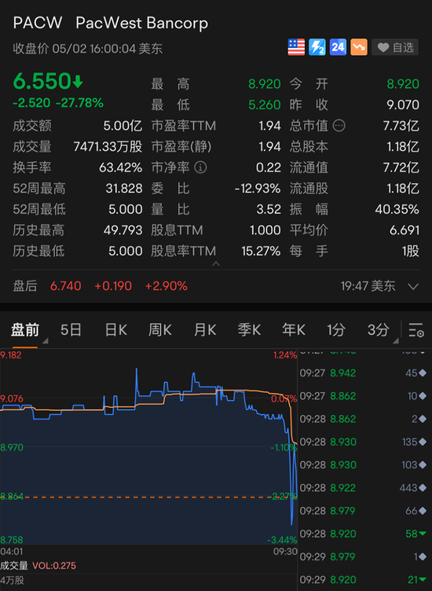Switch to the 年K chart tab

point(294,330)
